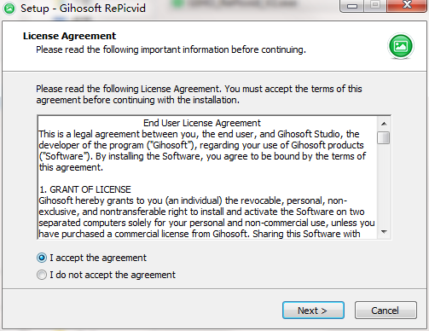The width and height of the screenshot is (429, 331).
Task: Minimize the Setup window
Action: (352, 6)
